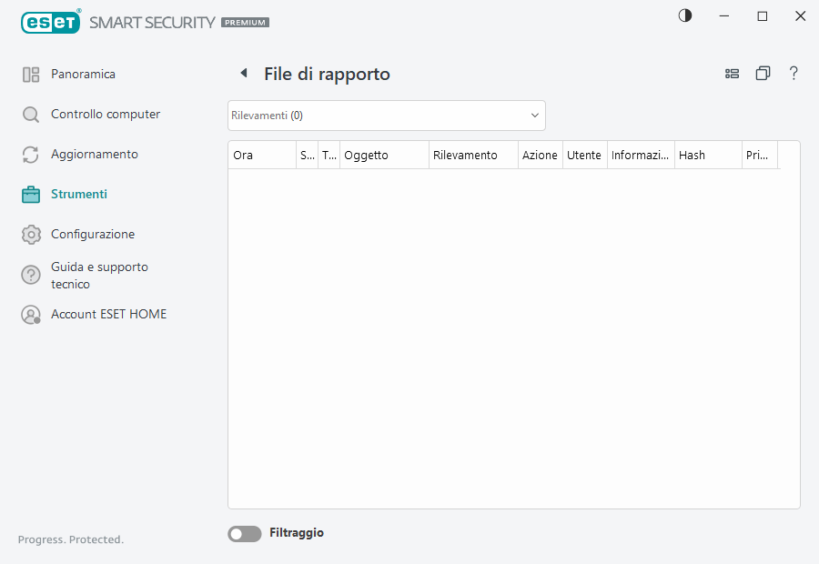Open the Configurazione menu item
This screenshot has width=819, height=564.
pos(93,235)
